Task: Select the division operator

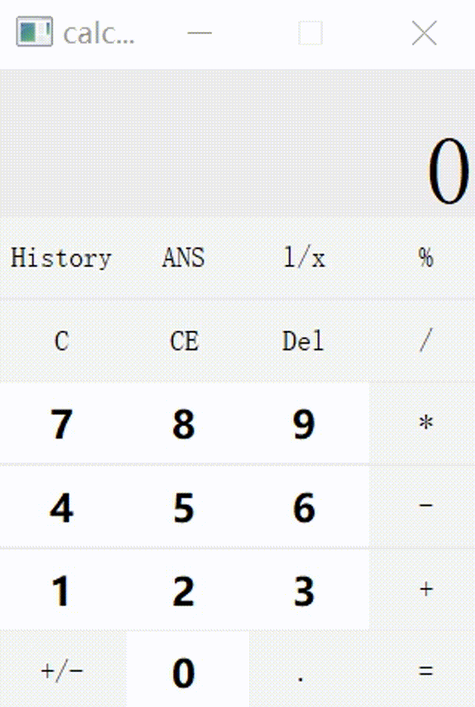Action: point(425,341)
